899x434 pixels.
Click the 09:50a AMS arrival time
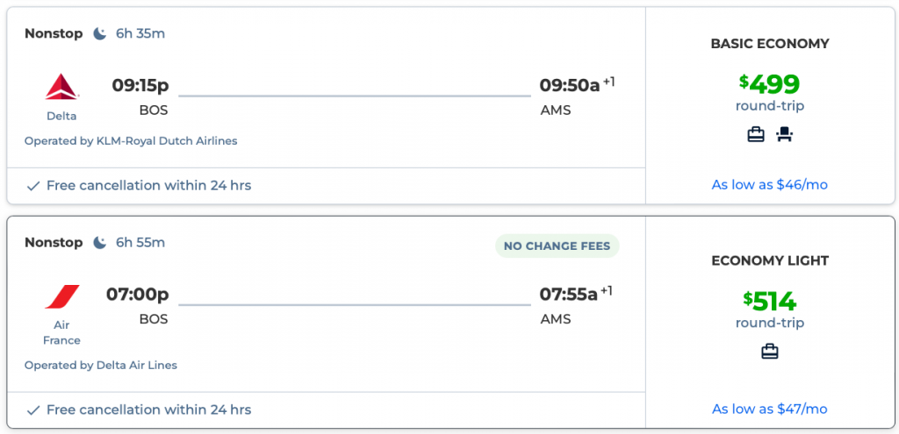pos(571,86)
